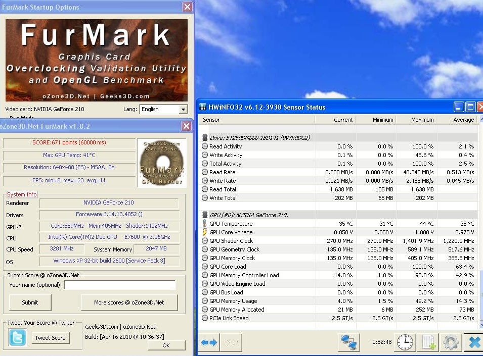Click the FurMark GPU Burner donut logo
Screen dimensions: 483x356
click(162, 163)
